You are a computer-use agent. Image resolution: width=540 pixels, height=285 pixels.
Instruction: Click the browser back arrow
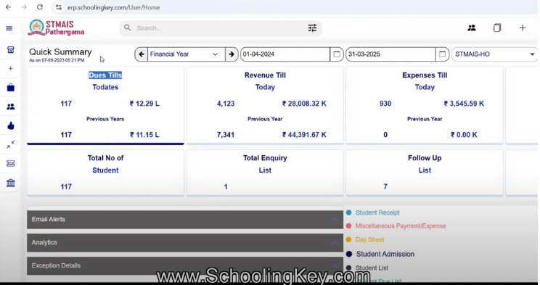9,7
